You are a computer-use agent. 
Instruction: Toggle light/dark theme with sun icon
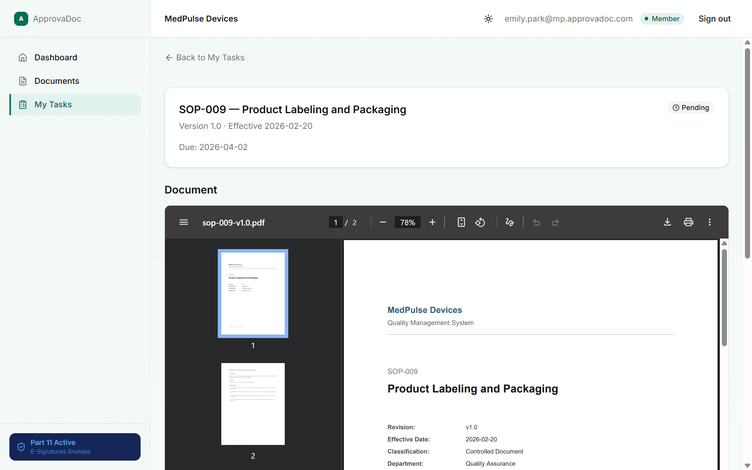[488, 18]
